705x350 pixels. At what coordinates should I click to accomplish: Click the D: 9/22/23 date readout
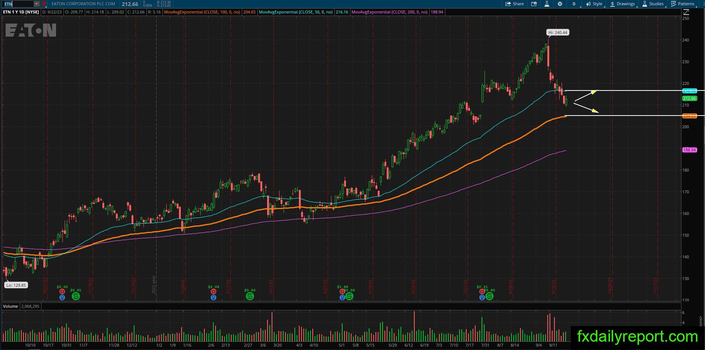tap(53, 12)
